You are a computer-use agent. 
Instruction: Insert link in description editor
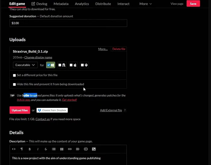pos(70,149)
